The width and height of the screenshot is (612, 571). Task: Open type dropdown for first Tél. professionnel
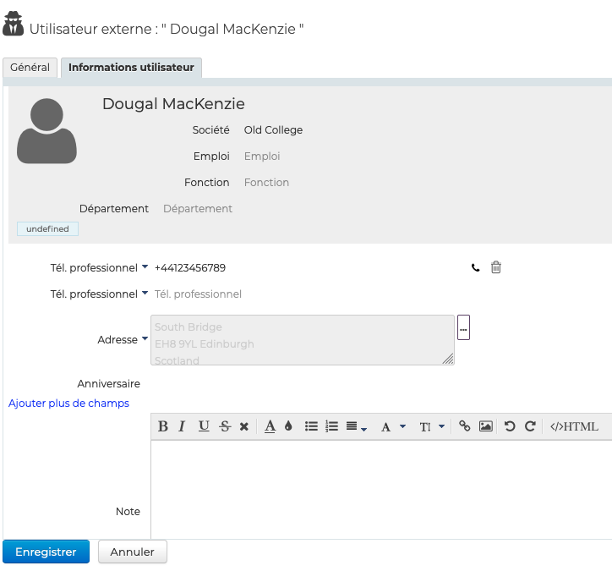145,267
